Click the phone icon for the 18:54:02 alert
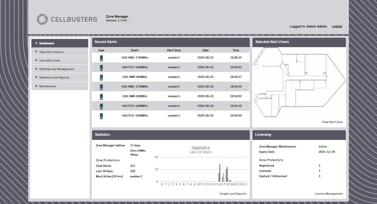The image size is (377, 204). [x=101, y=96]
